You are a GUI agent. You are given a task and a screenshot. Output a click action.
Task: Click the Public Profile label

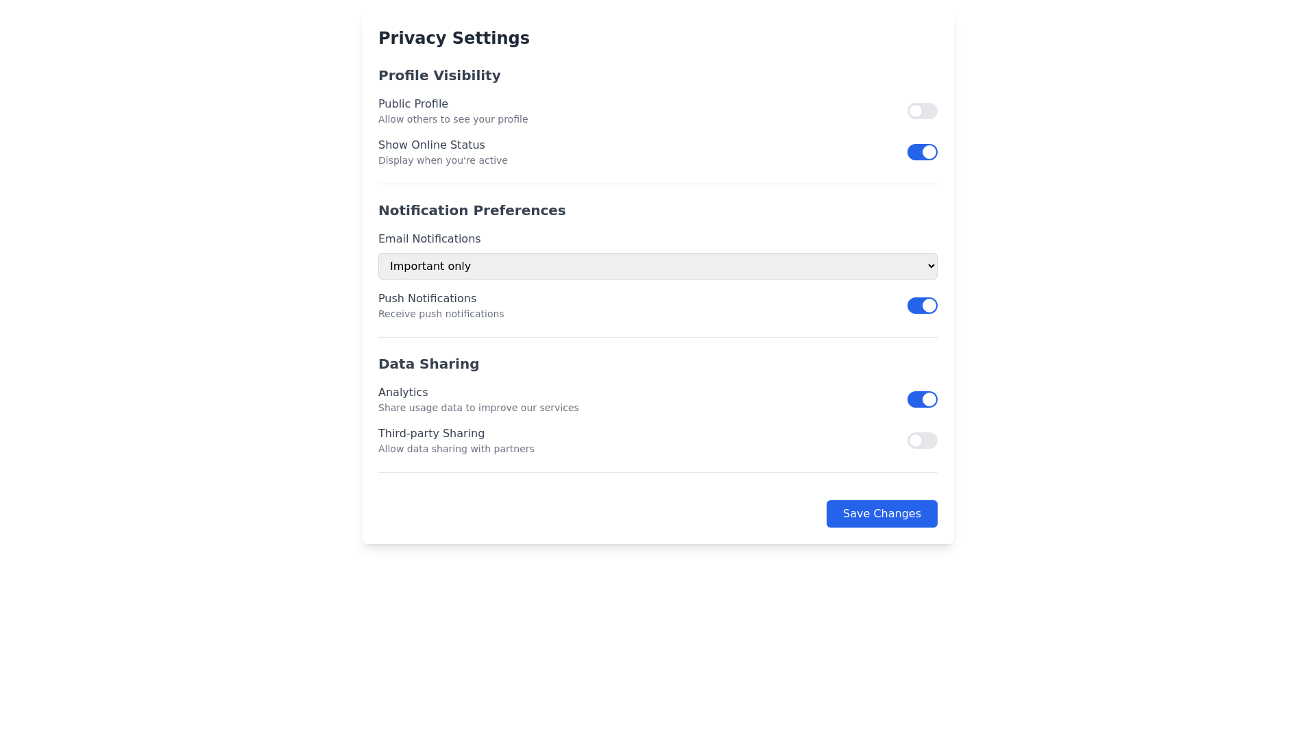click(x=413, y=103)
